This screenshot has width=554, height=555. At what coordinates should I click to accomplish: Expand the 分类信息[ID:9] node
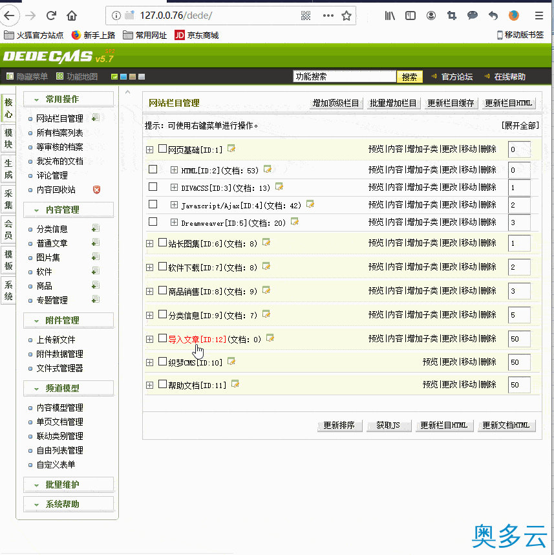pyautogui.click(x=149, y=316)
